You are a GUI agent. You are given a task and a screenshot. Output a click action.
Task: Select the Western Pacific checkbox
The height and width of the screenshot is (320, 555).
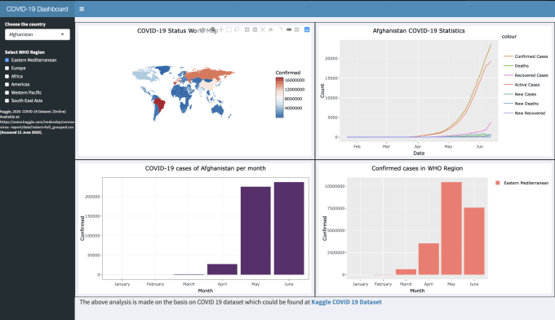tap(7, 93)
